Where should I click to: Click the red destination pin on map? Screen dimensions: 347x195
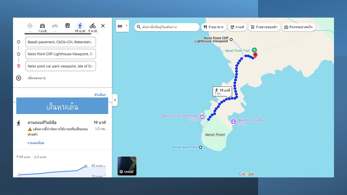(x=255, y=56)
